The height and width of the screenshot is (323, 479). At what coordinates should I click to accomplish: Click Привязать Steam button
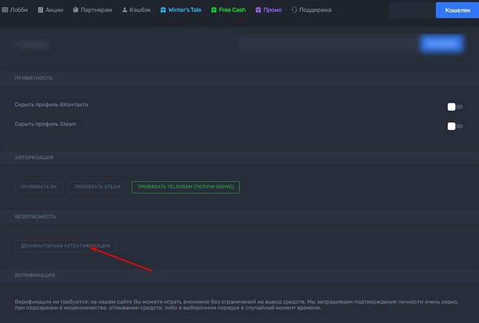(97, 187)
